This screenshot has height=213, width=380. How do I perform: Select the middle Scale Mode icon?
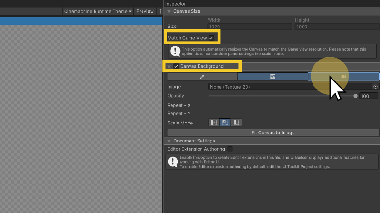(x=225, y=123)
